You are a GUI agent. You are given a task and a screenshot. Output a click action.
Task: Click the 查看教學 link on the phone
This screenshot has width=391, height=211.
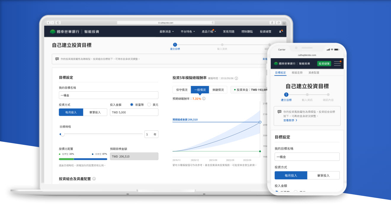[290, 120]
